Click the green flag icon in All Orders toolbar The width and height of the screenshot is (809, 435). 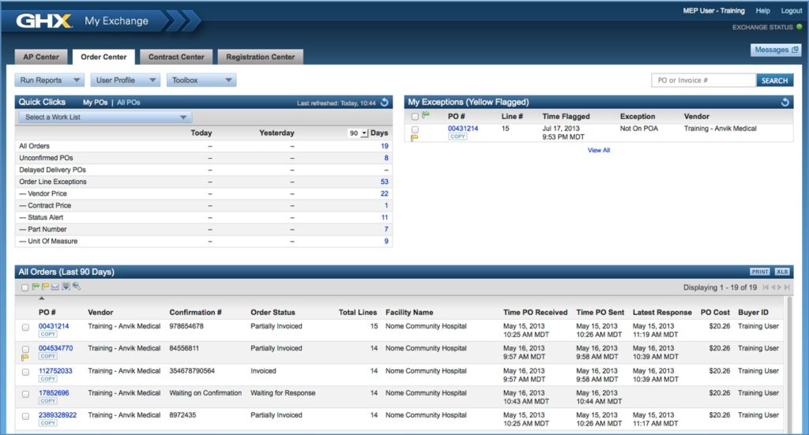pos(36,287)
